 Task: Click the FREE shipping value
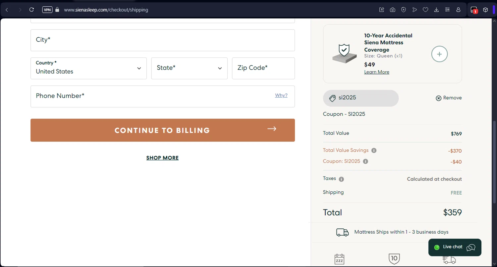(456, 193)
